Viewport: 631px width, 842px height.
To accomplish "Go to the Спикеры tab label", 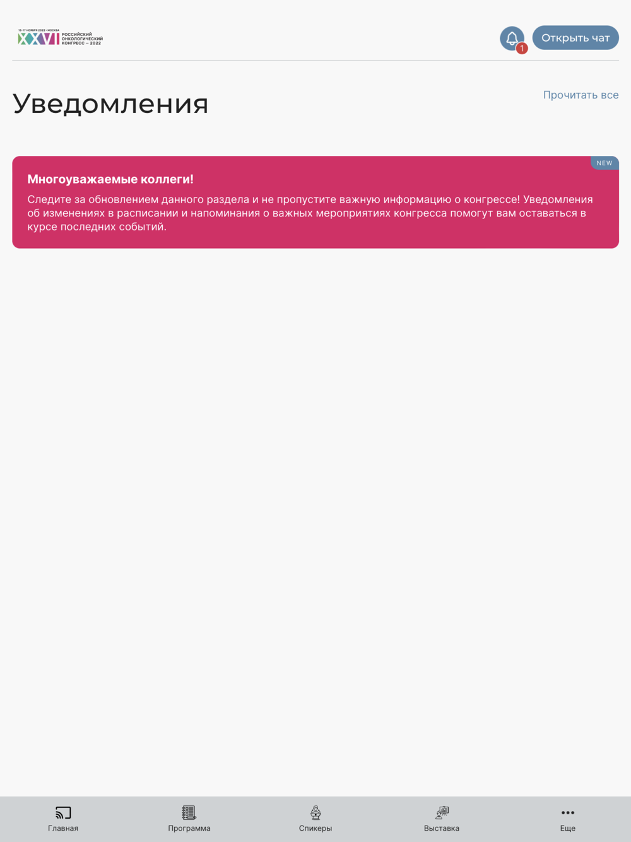I will pos(315,828).
